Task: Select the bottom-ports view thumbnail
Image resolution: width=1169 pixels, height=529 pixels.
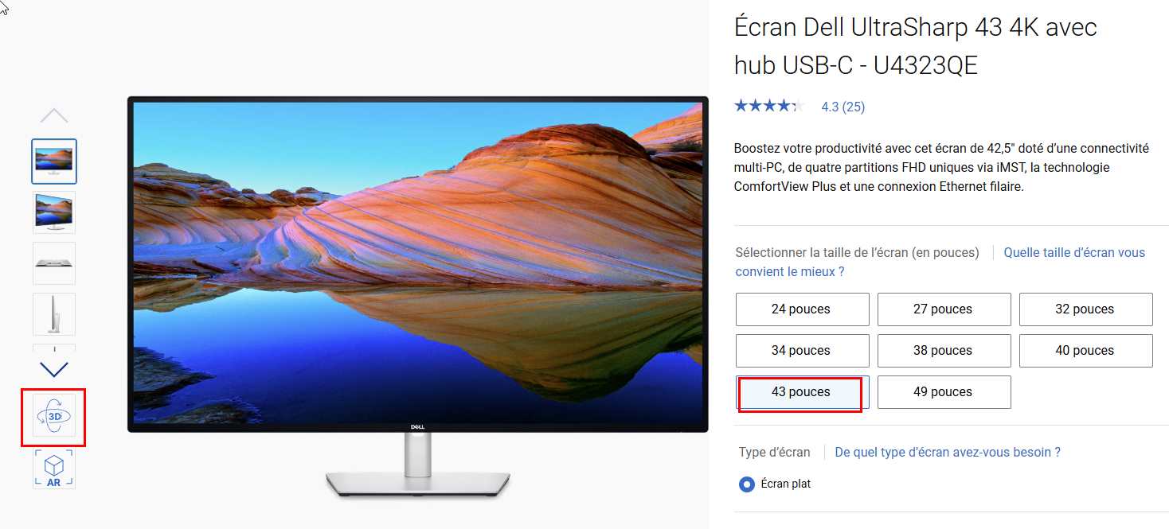Action: click(54, 263)
